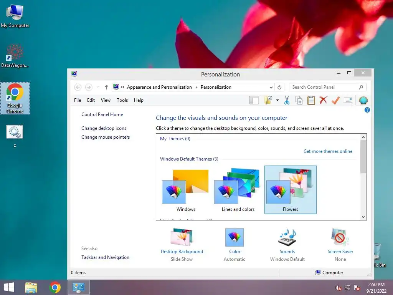Select the DataWagon desktop shortcut

click(15, 56)
